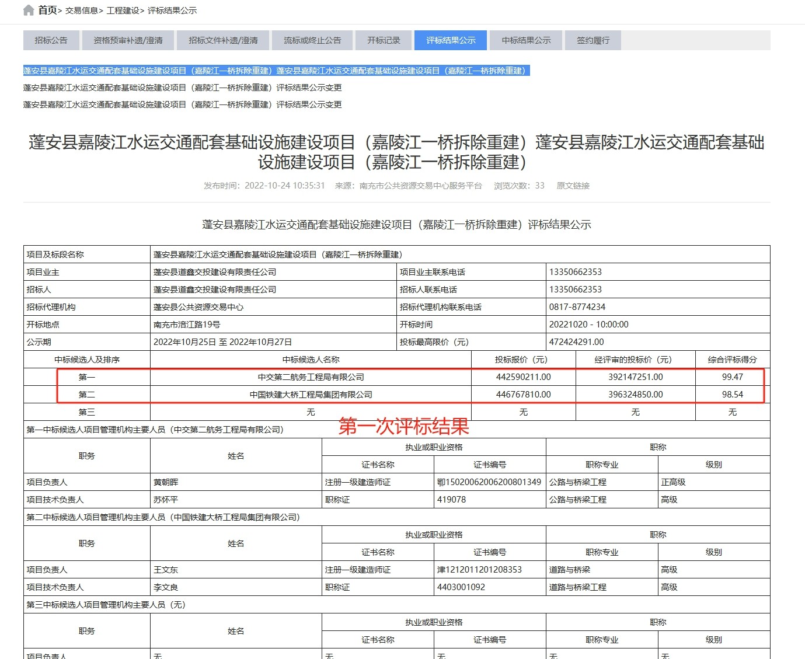805x659 pixels.
Task: Click the 经评审的投标价（元） column header
Action: 635,360
